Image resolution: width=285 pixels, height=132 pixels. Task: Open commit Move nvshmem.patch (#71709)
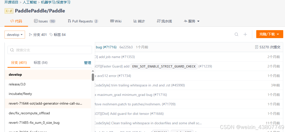coord(135,104)
